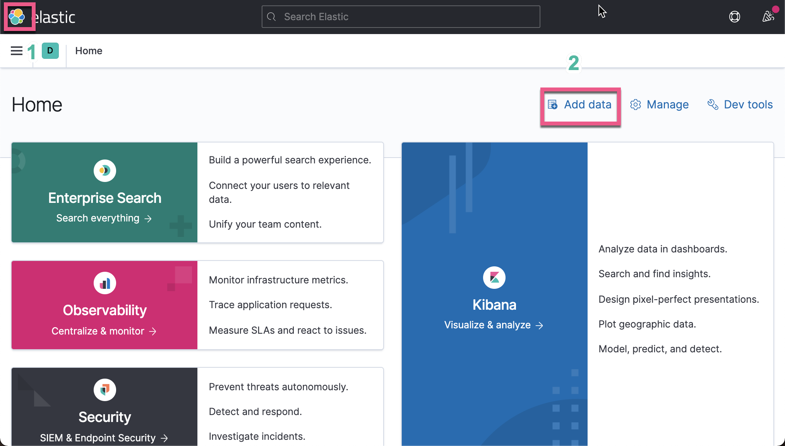785x446 pixels.
Task: Click the Add data link
Action: pos(587,105)
